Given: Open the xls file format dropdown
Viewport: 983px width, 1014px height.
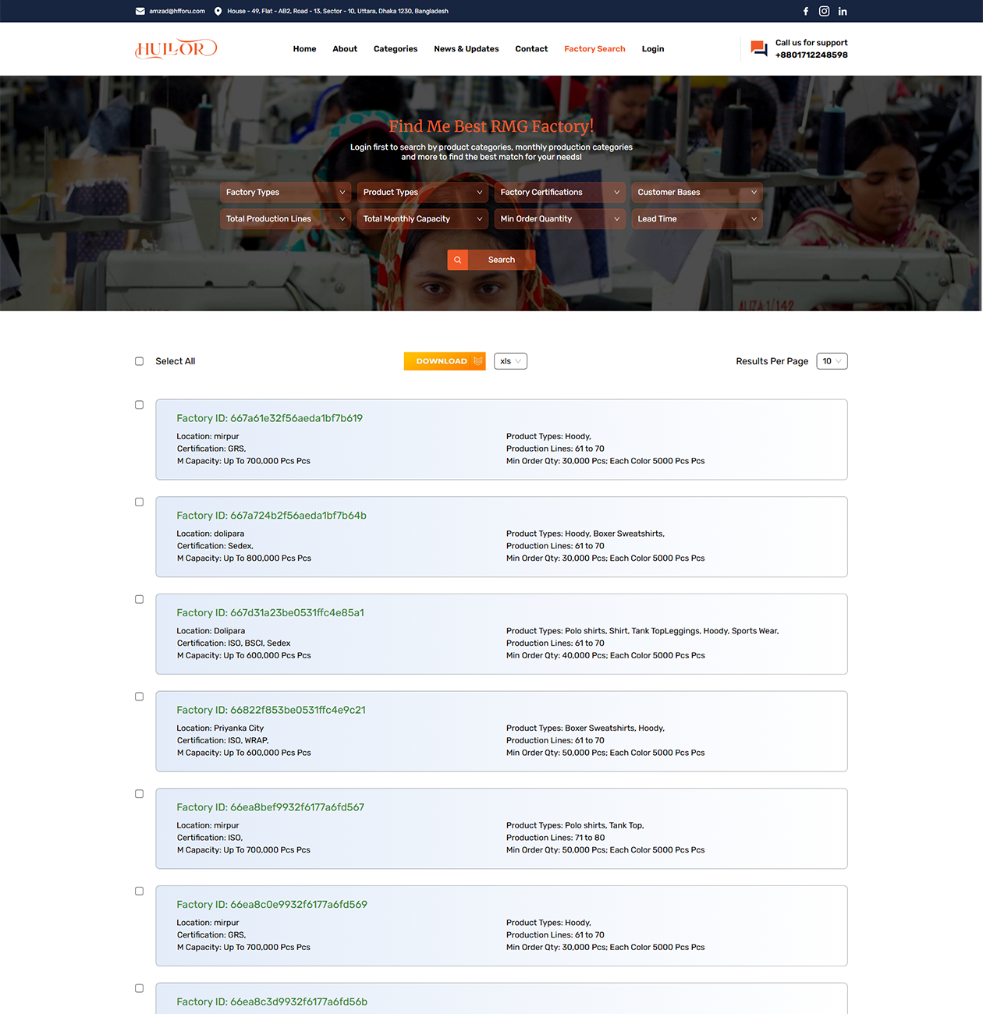Looking at the screenshot, I should pyautogui.click(x=510, y=361).
